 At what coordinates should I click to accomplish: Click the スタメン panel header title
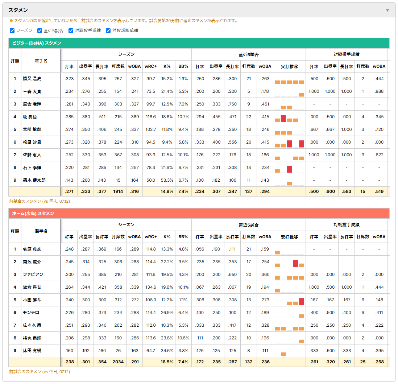tap(18, 10)
